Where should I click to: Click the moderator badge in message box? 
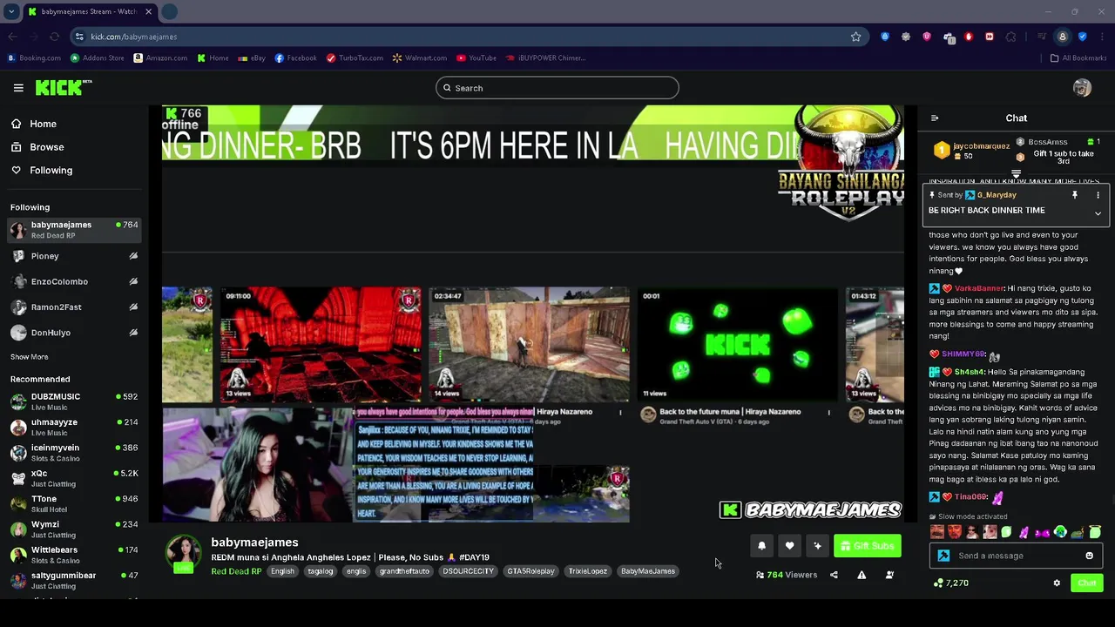pos(943,556)
